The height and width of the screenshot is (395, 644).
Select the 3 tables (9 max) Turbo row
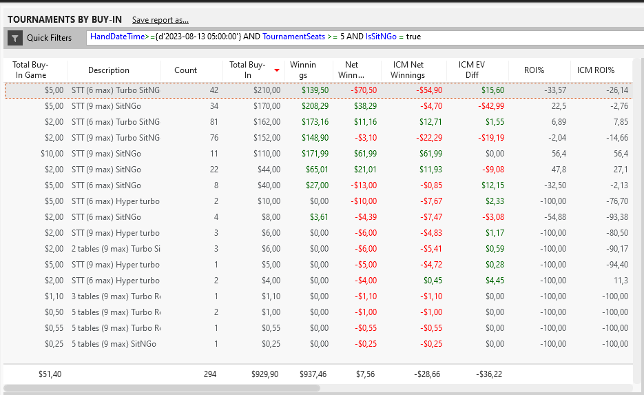[318, 296]
